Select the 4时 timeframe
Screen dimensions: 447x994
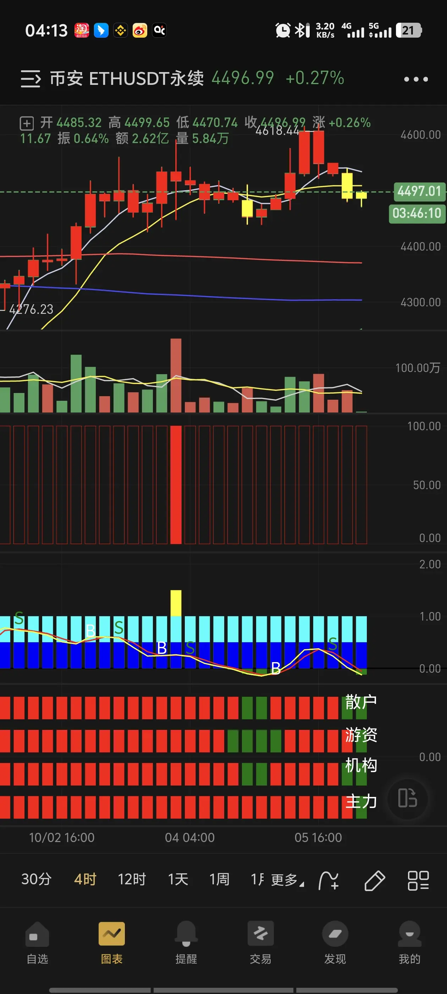click(85, 879)
